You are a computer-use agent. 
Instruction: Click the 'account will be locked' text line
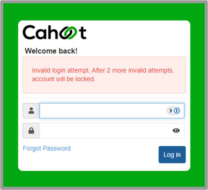pos(64,79)
